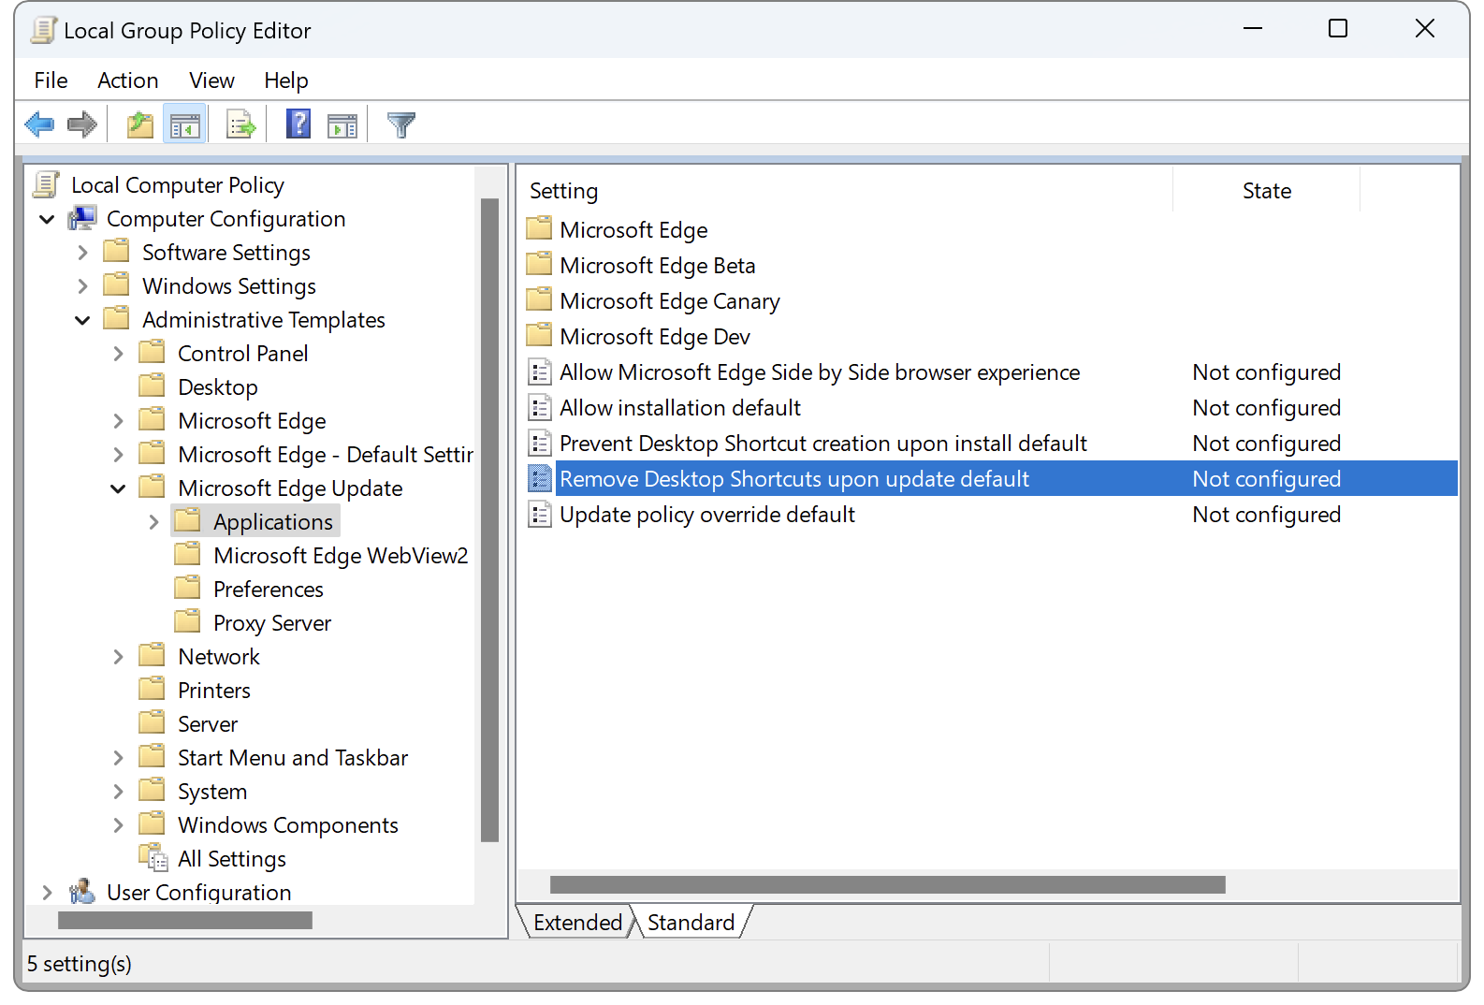Select Microsoft Edge - Default Settings tree item
Screen dimensions: 1484x1005
(325, 455)
